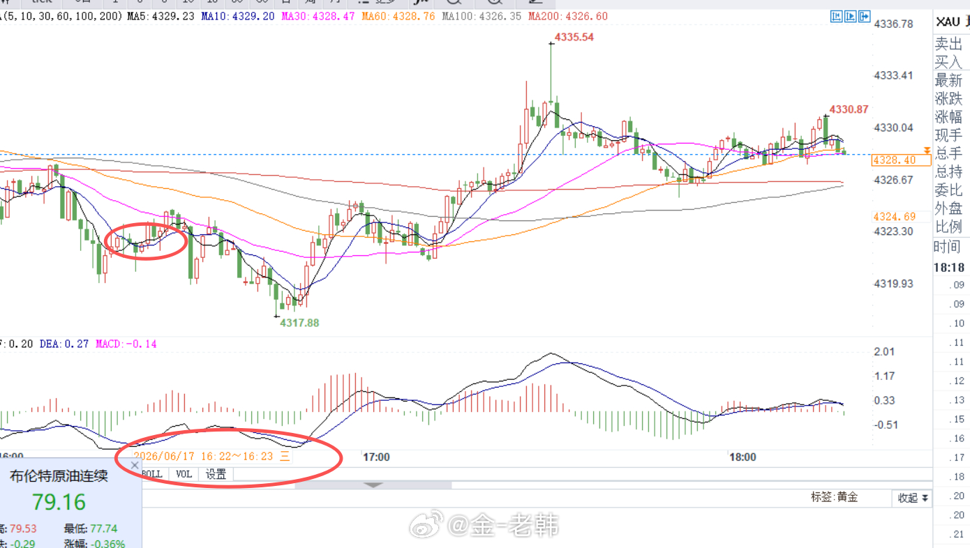
Task: Click the 4336.78 price axis value
Action: tap(894, 24)
